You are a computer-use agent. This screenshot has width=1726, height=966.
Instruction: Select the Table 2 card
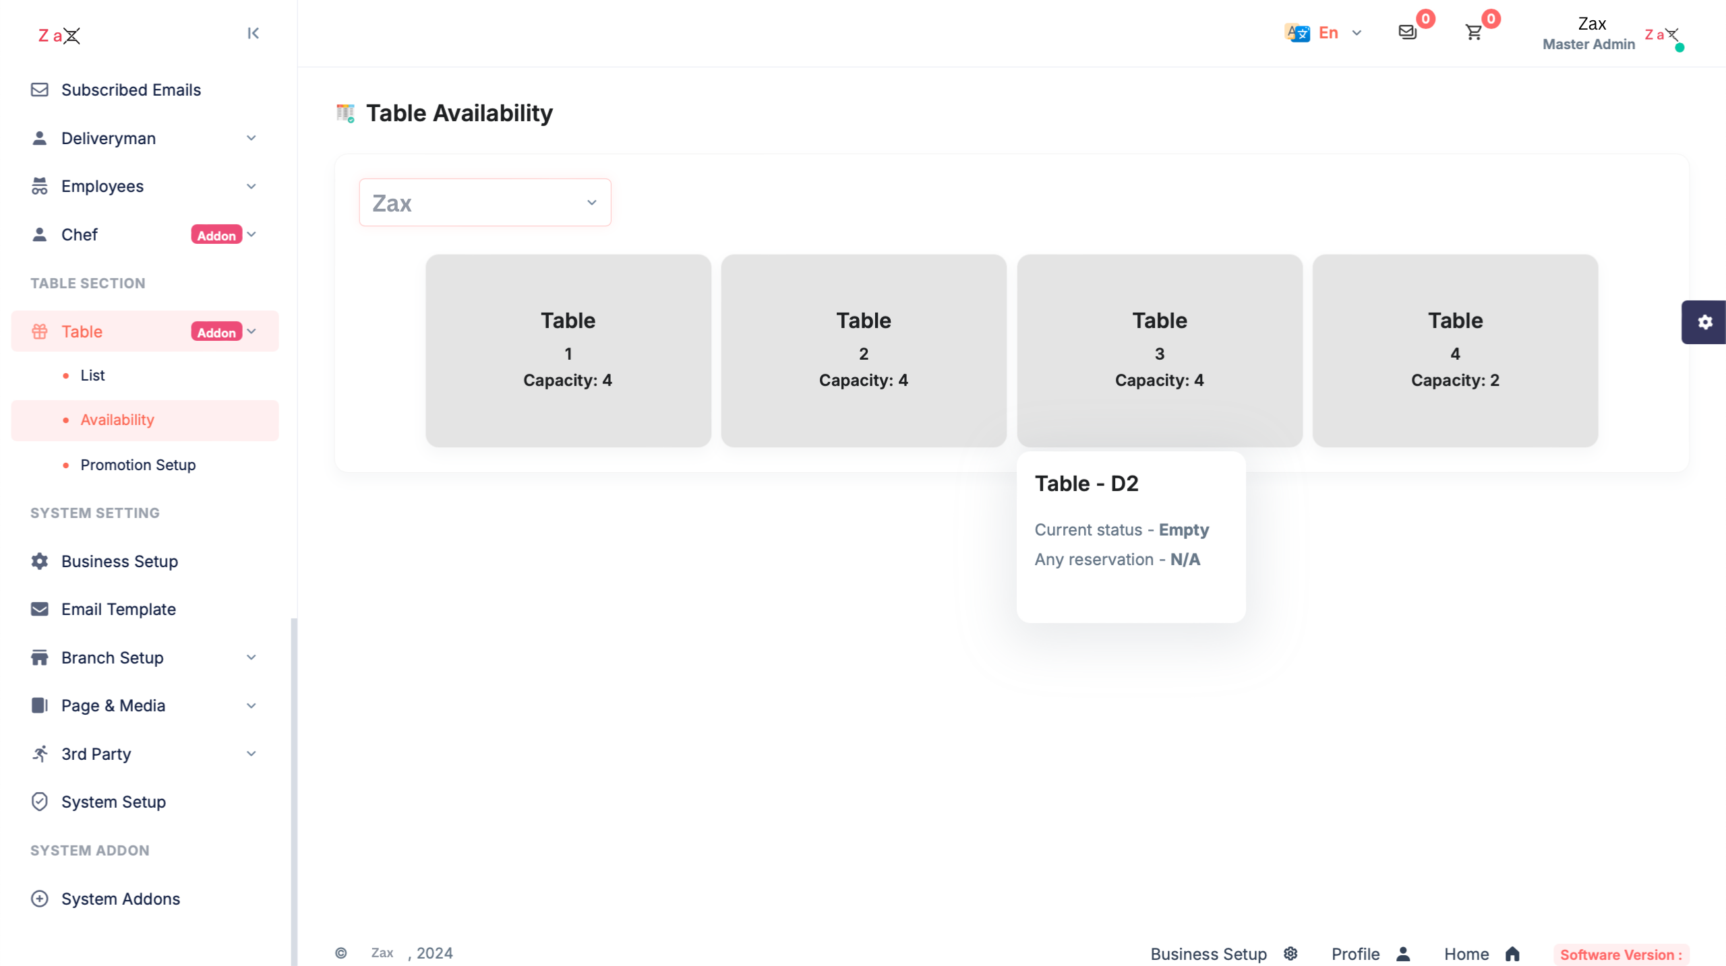864,350
